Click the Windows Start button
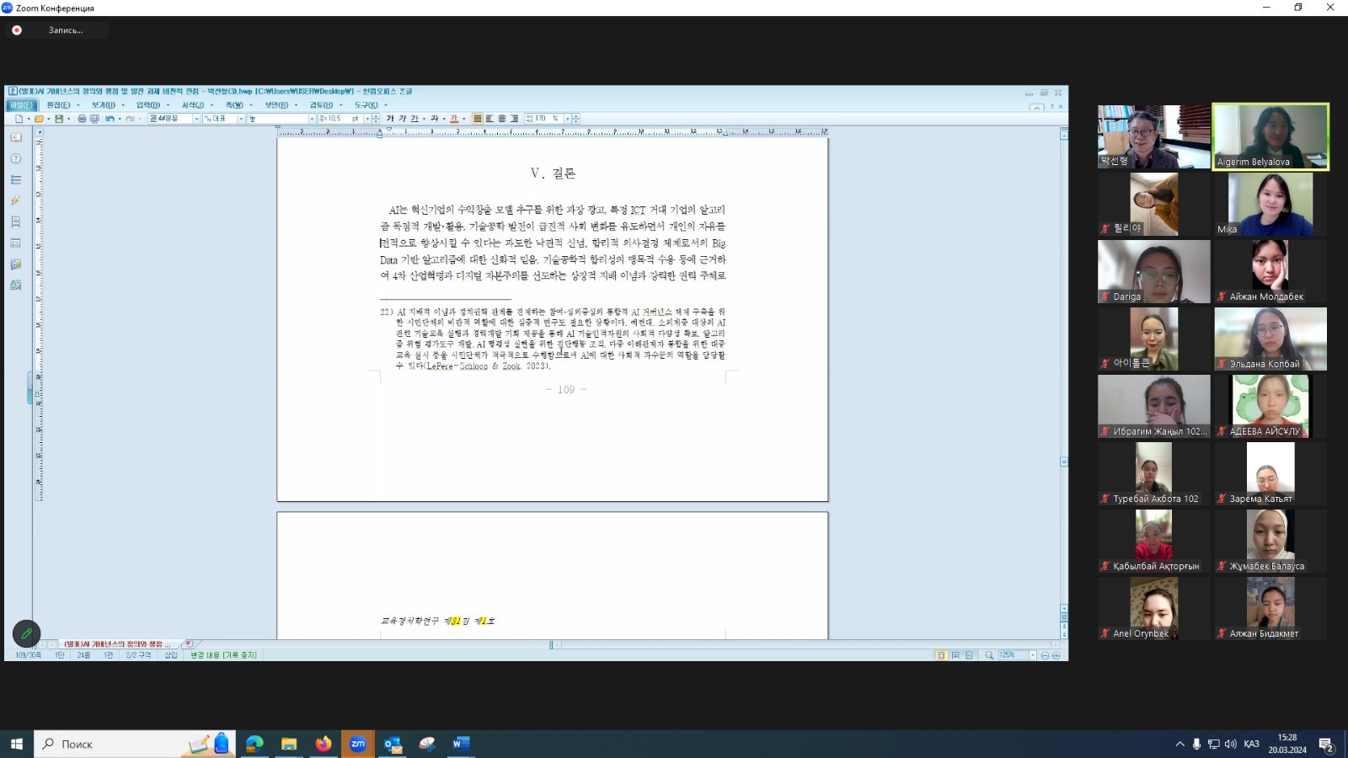1348x758 pixels. [16, 744]
